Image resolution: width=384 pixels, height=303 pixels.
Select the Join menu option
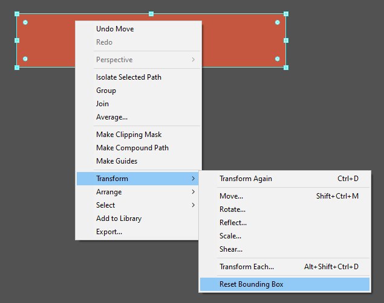[x=138, y=104]
